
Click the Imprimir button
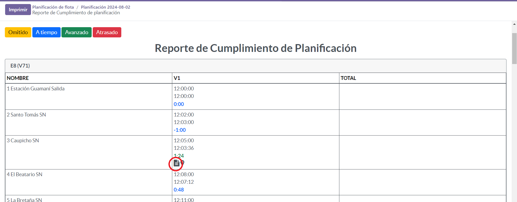point(18,10)
